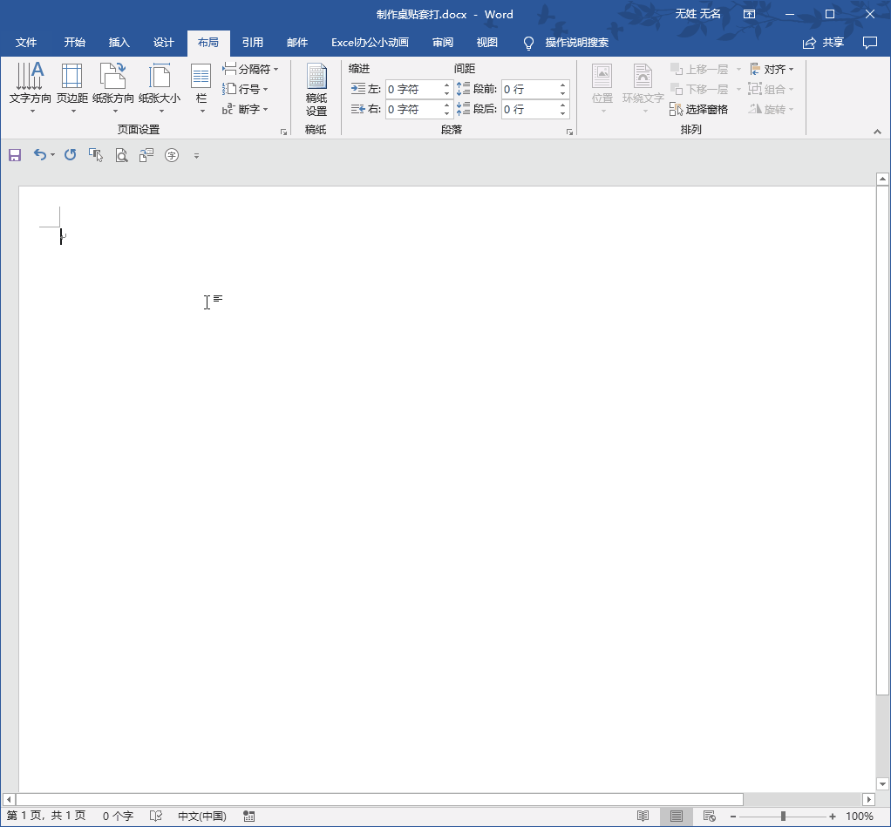Click the 段前 spacing before field

pyautogui.click(x=529, y=89)
